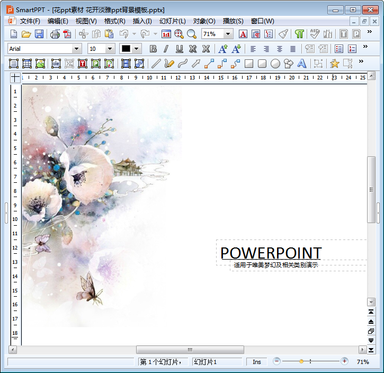Select the freehand scribble pencil tool
This screenshot has width=384, height=373.
click(x=169, y=64)
